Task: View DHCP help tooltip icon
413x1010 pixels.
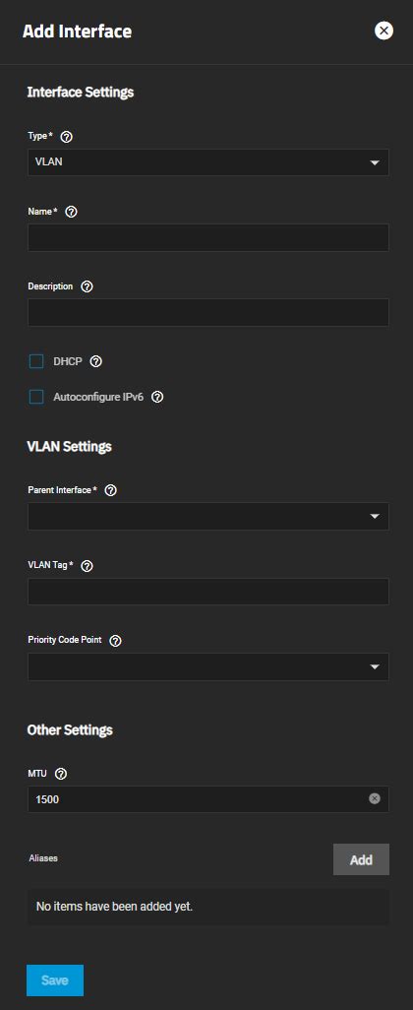Action: click(x=95, y=361)
